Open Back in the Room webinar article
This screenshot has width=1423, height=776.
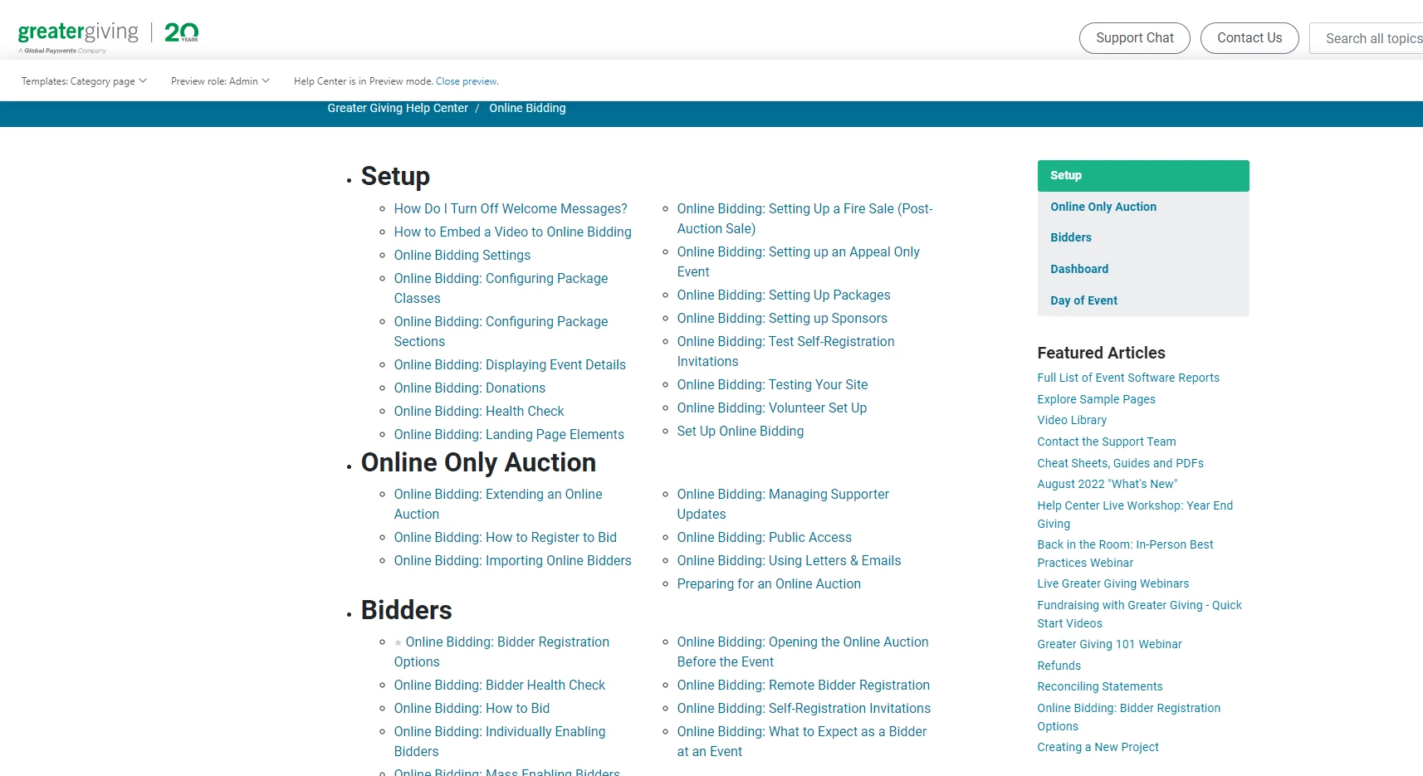(x=1125, y=554)
